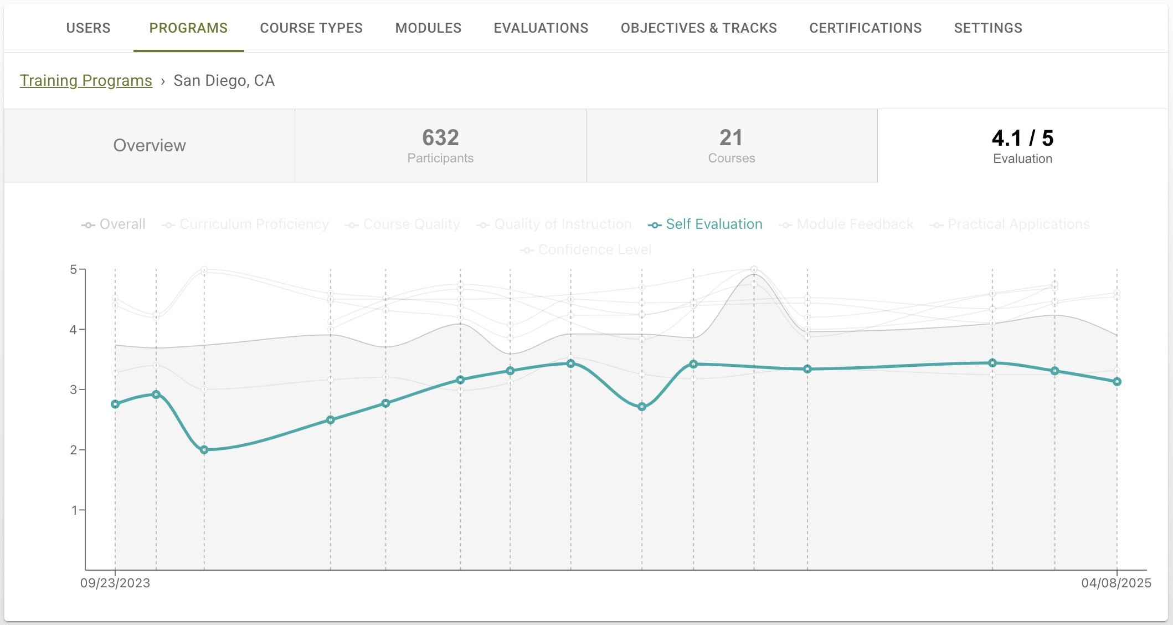1173x625 pixels.
Task: Enable the Confidence Level legend item
Action: pos(586,250)
